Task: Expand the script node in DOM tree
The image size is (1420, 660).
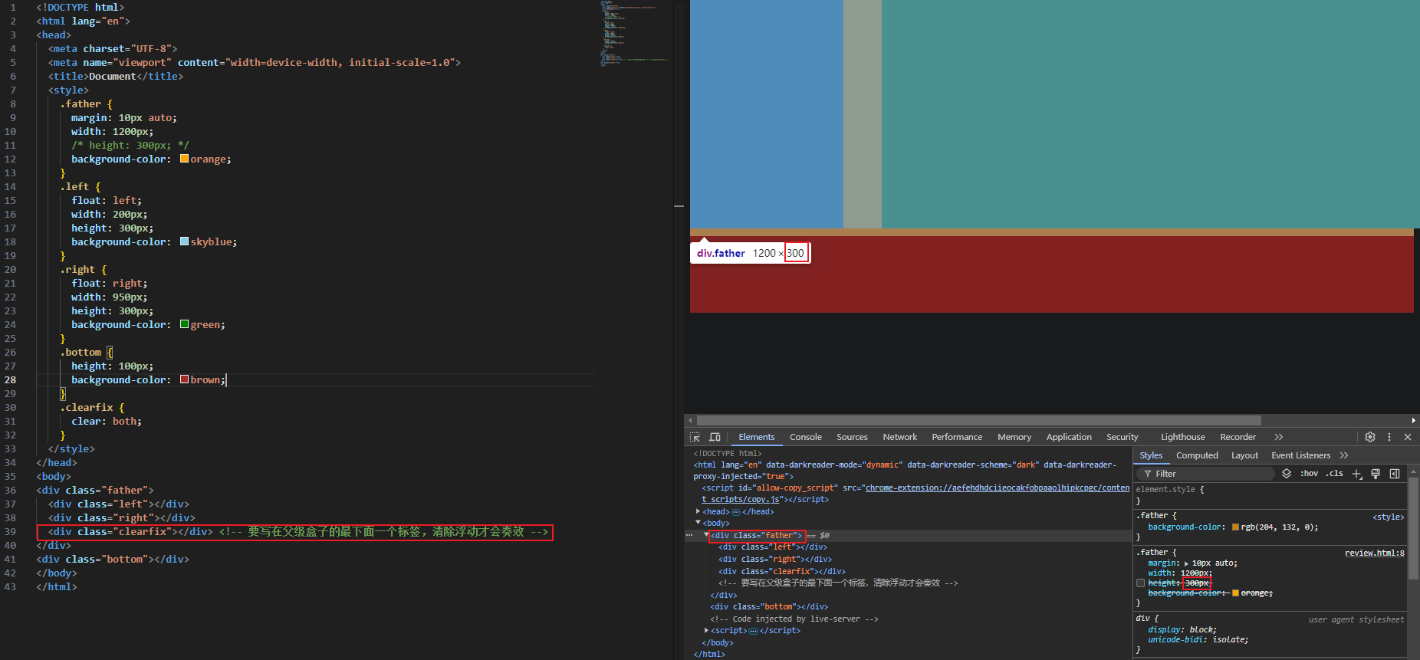Action: point(706,630)
